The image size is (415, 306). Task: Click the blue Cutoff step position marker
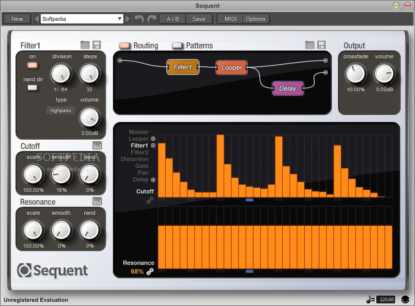pos(249,200)
